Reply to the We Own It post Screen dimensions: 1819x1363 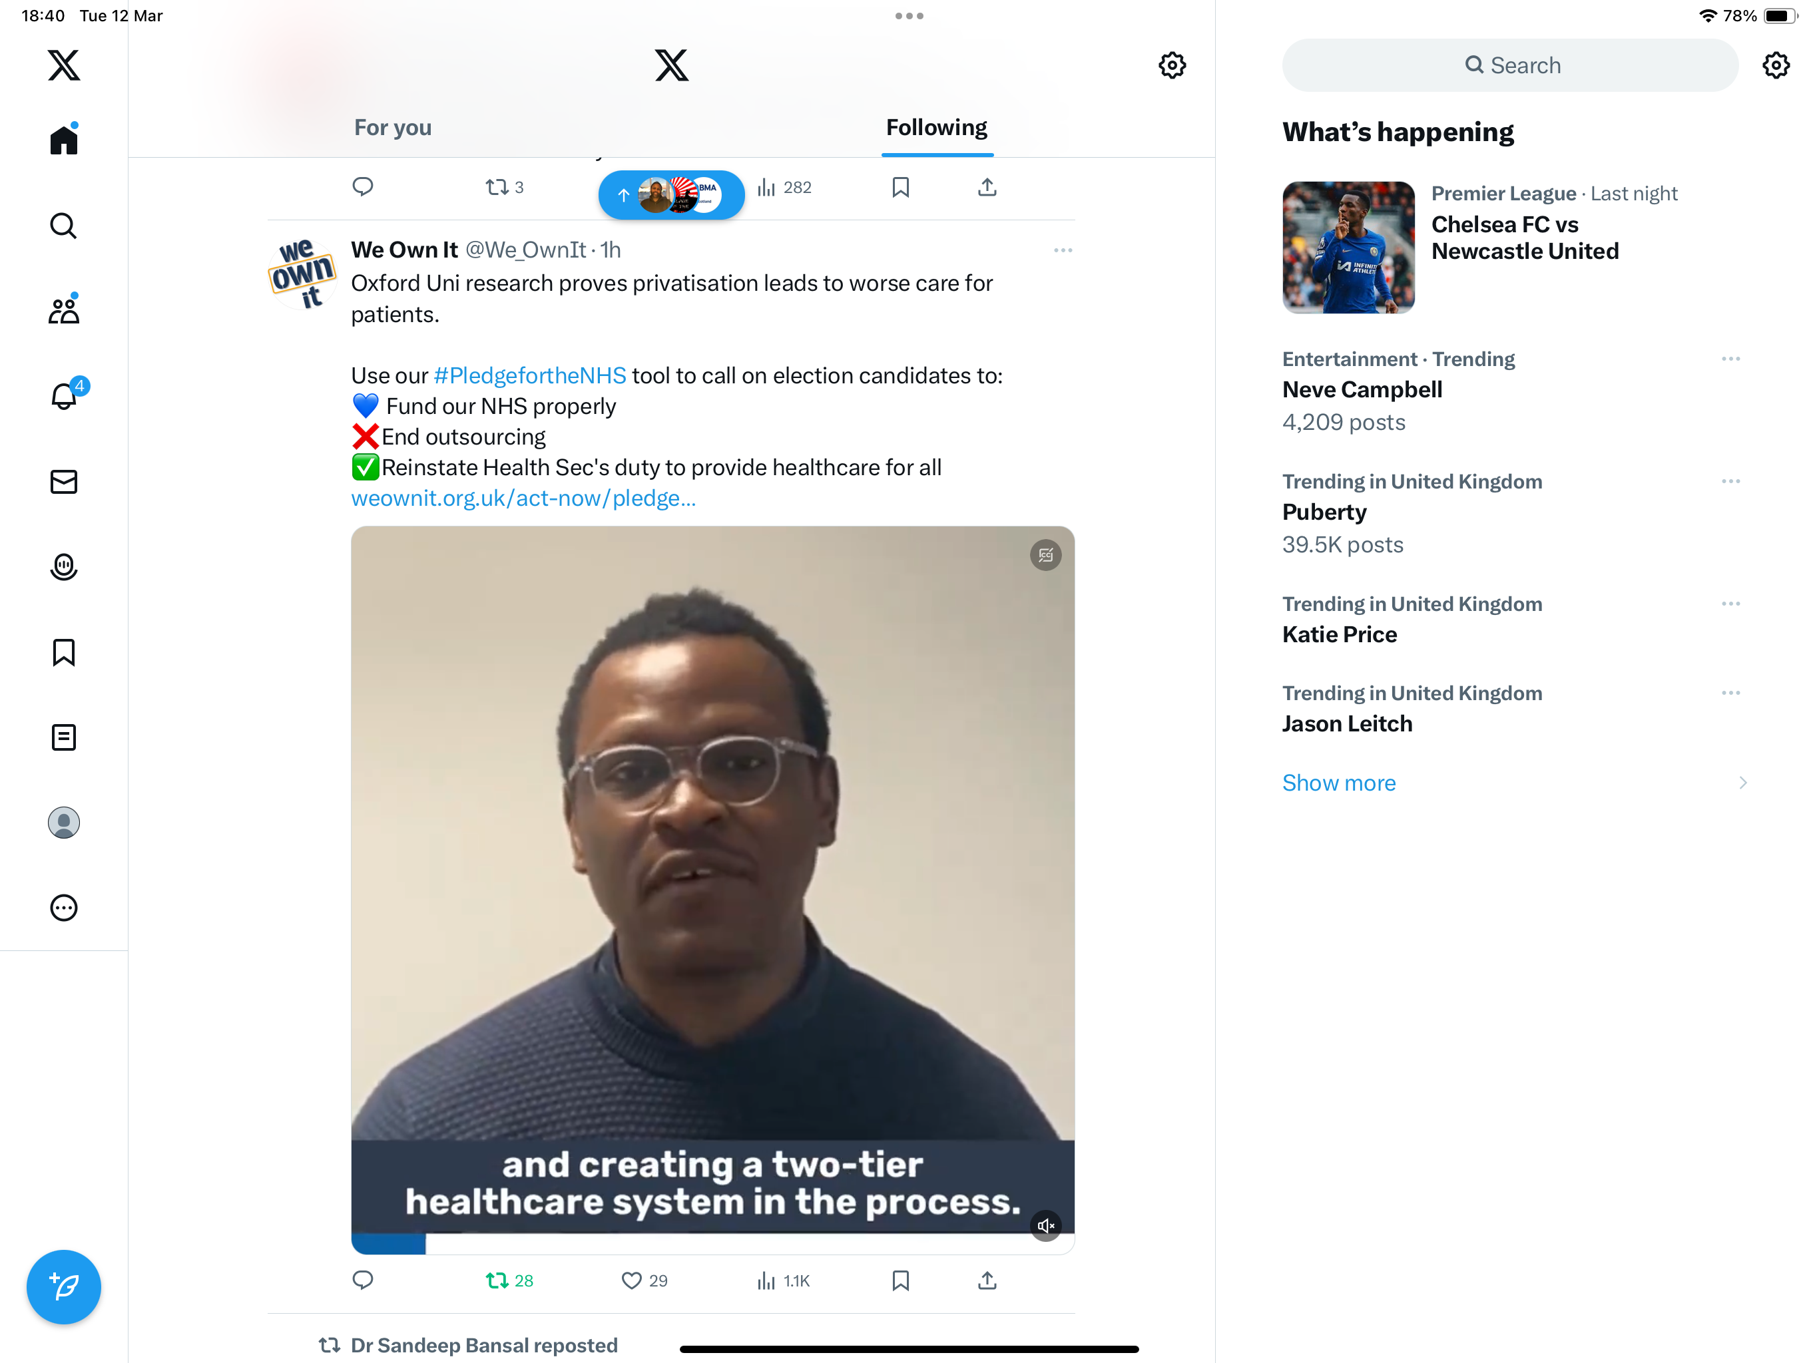click(x=363, y=1280)
